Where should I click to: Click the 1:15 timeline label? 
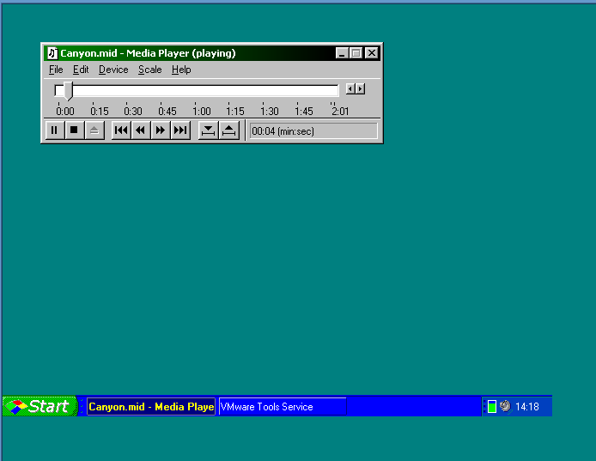(235, 112)
